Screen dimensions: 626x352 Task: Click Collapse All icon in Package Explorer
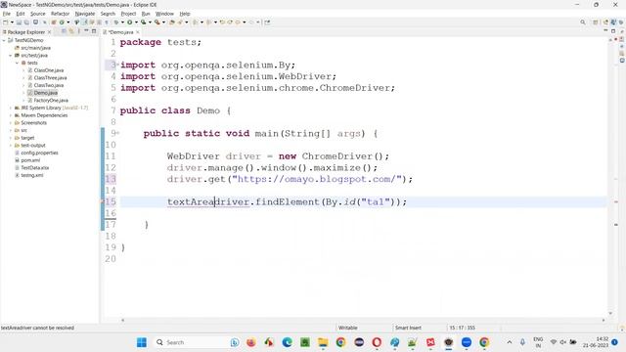tap(64, 31)
